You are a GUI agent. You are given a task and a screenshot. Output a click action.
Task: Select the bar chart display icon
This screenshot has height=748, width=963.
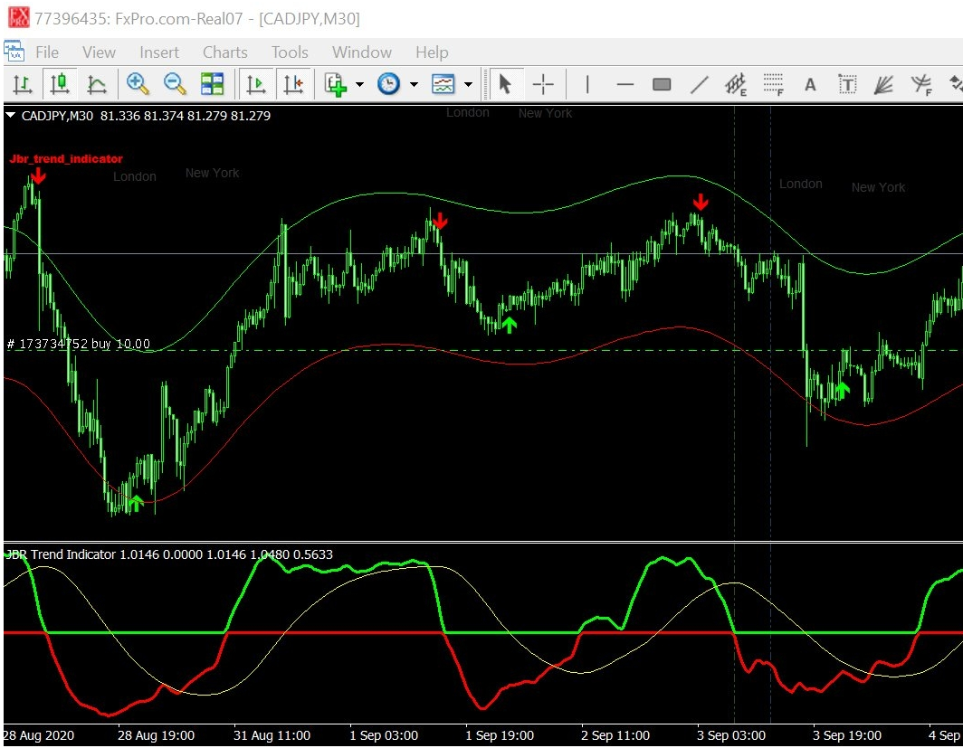(x=24, y=85)
